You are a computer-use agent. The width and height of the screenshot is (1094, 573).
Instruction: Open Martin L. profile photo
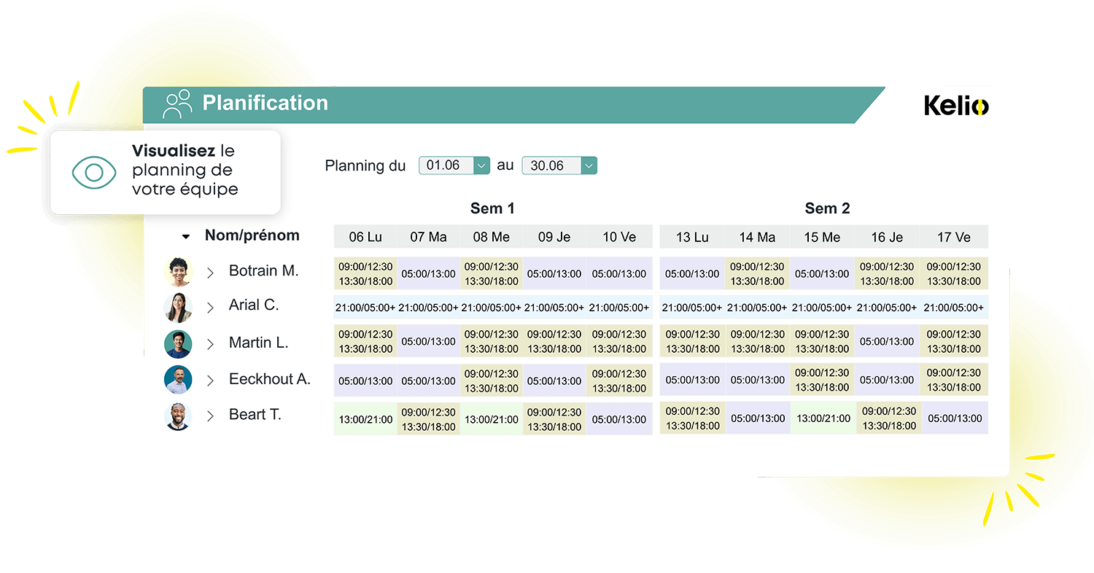178,343
